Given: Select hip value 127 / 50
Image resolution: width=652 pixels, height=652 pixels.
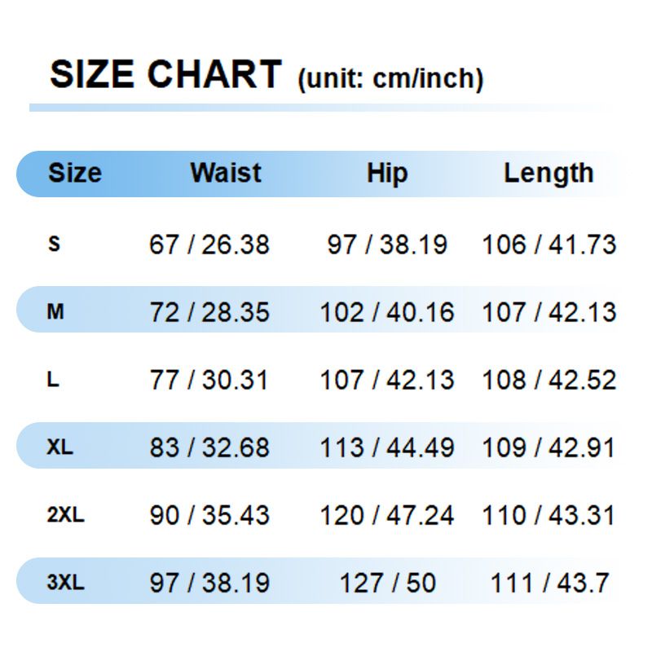Looking at the screenshot, I should click(x=387, y=583).
